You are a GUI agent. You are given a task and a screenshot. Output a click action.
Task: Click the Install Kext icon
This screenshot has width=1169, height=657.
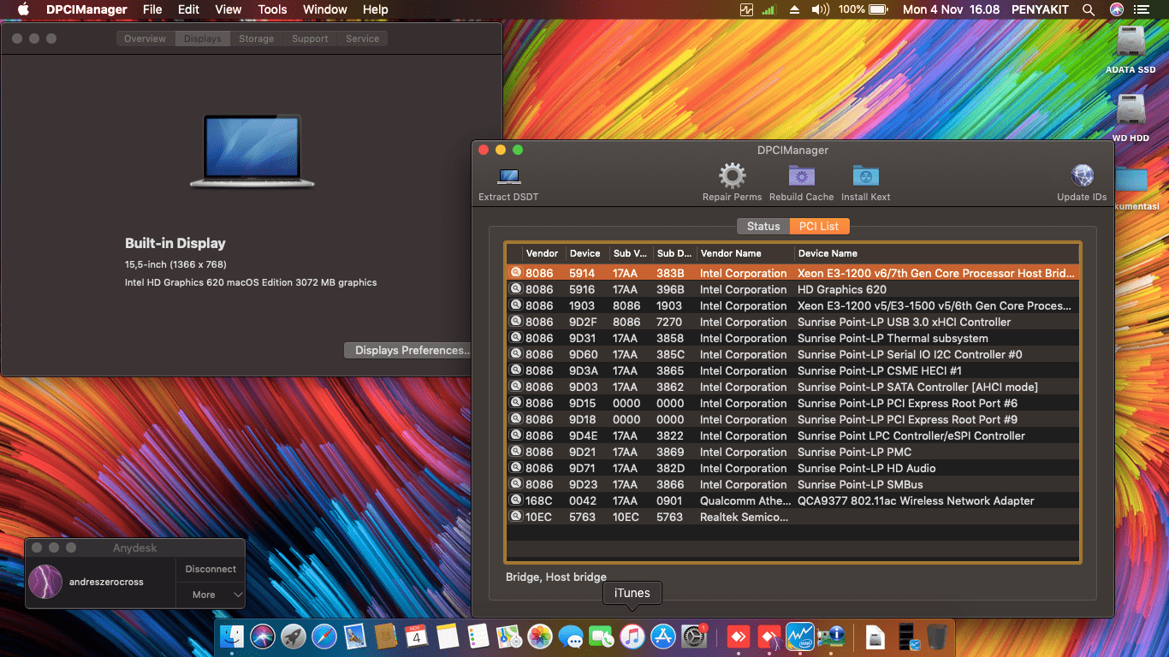coord(865,175)
